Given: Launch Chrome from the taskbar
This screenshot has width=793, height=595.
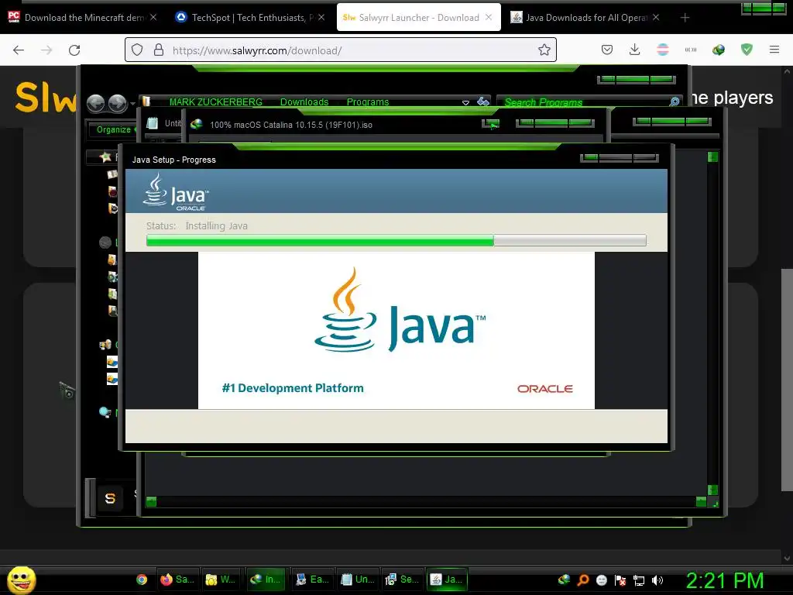Looking at the screenshot, I should click(142, 580).
